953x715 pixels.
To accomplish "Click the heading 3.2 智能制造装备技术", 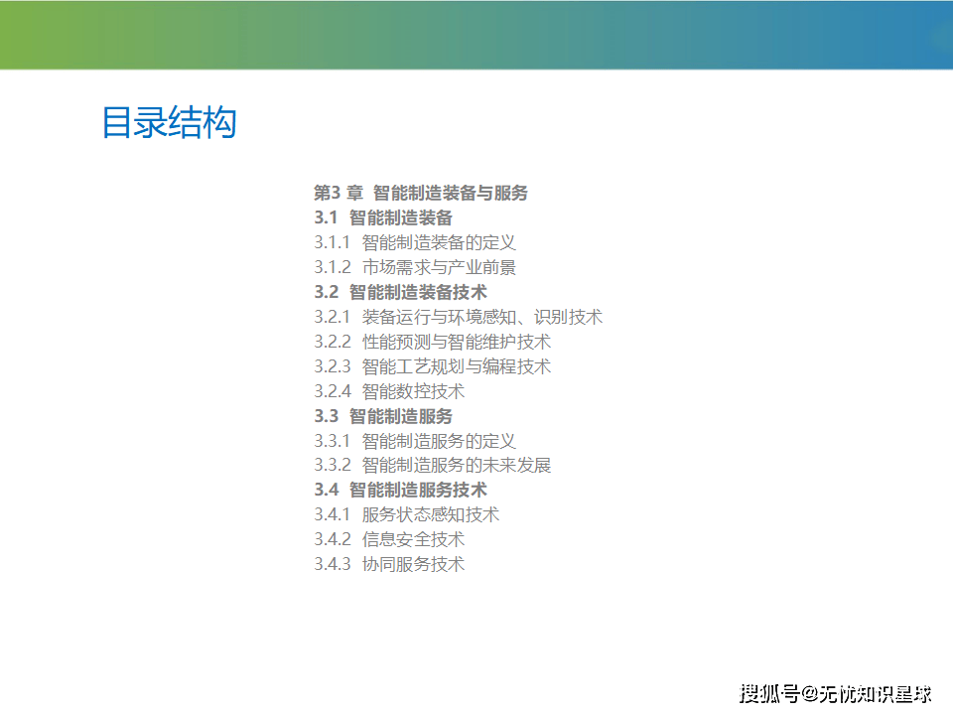I will (400, 292).
